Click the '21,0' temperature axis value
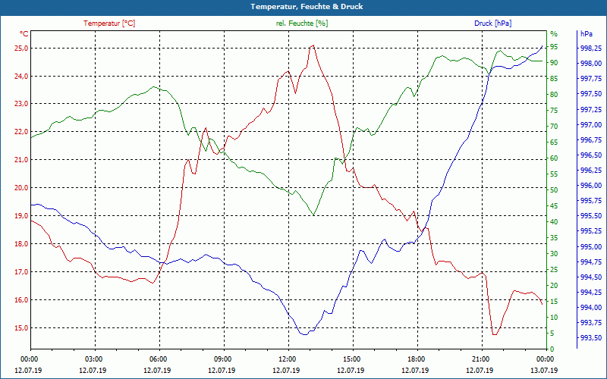The height and width of the screenshot is (379, 607). coord(21,160)
